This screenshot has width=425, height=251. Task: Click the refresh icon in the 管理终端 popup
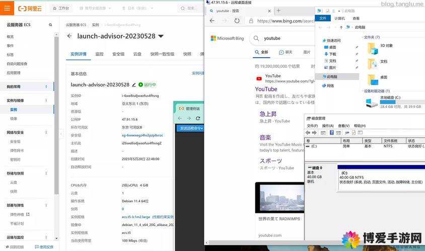click(x=198, y=118)
